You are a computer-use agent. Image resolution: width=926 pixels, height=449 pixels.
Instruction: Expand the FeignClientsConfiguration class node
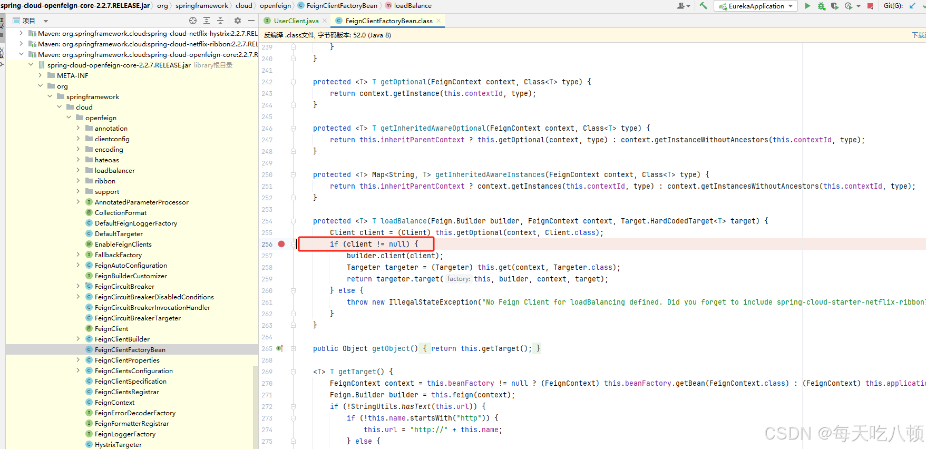coord(78,370)
